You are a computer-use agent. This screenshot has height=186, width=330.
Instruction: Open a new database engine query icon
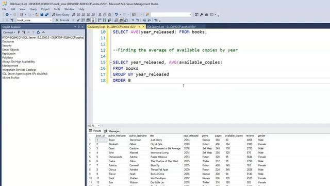[x=73, y=14]
